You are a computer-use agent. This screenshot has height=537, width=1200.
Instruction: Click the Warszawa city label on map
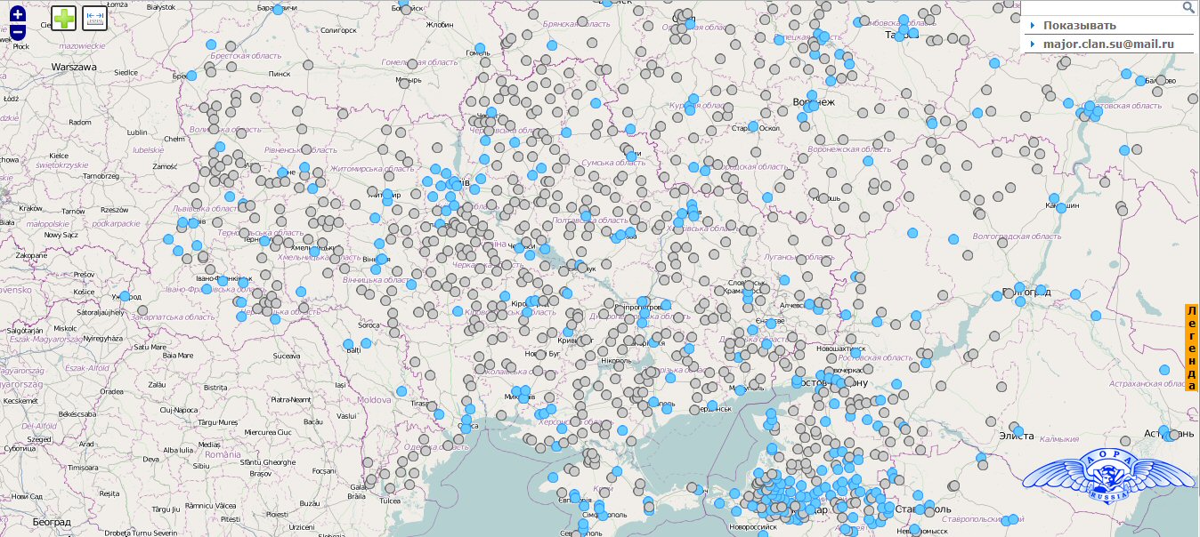pos(74,67)
